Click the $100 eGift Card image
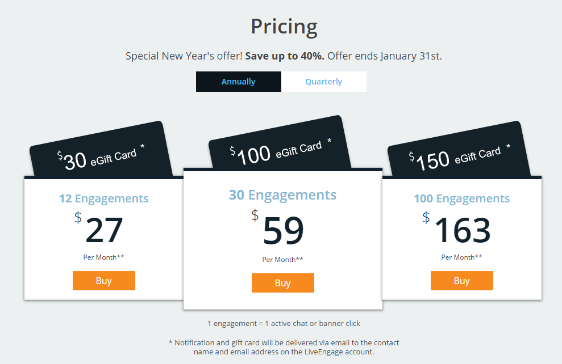Viewport: 562px width, 364px height. point(280,143)
